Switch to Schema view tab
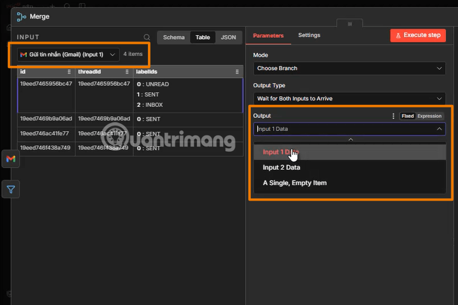The width and height of the screenshot is (458, 305). point(174,37)
